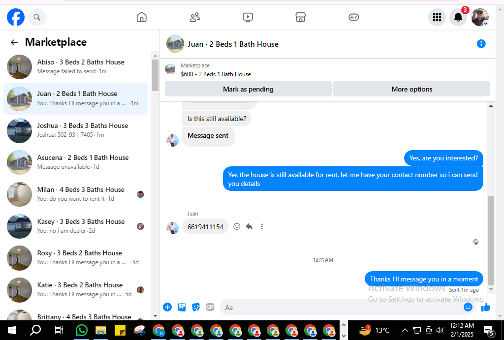Viewport: 504px width, 340px height.
Task: Open the Friends icon in the top nav
Action: pos(195,17)
